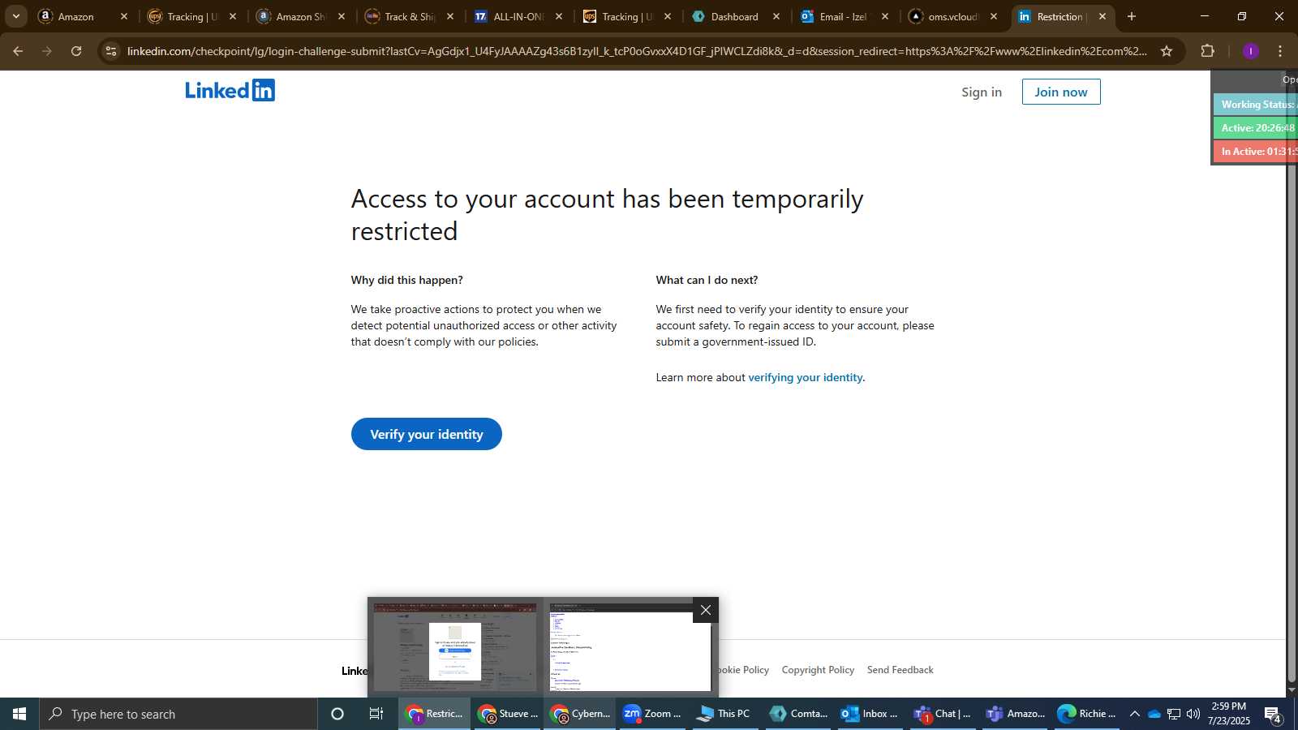Click the site information icon in address bar
Viewport: 1298px width, 730px height.
[x=111, y=51]
